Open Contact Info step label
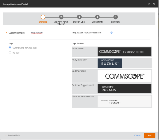 point(97,22)
